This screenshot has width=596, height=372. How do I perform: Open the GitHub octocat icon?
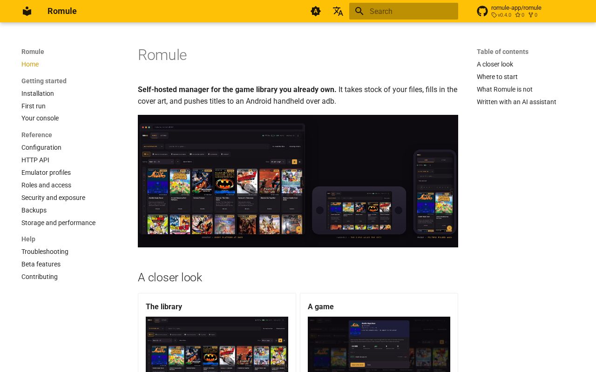pos(482,11)
